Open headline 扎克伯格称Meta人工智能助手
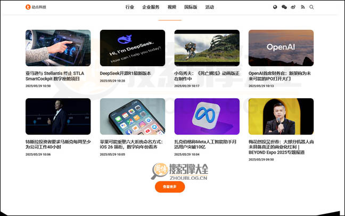Image resolution: width=345 pixels, height=216 pixels. [206, 145]
